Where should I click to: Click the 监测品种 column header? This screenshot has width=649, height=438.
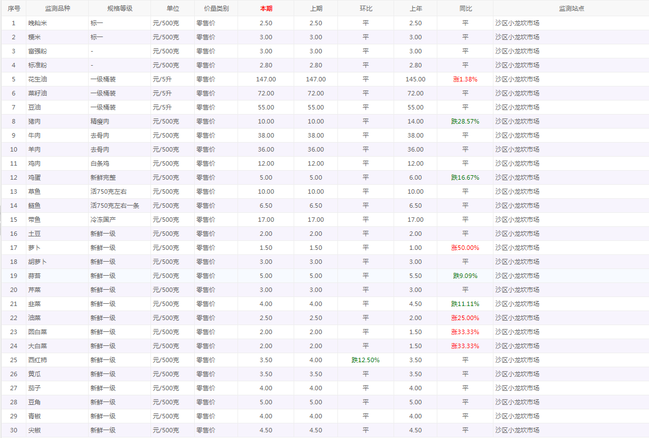coord(57,8)
